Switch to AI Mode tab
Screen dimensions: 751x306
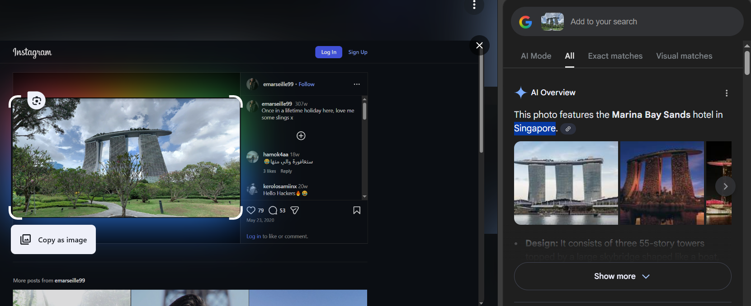pyautogui.click(x=536, y=56)
